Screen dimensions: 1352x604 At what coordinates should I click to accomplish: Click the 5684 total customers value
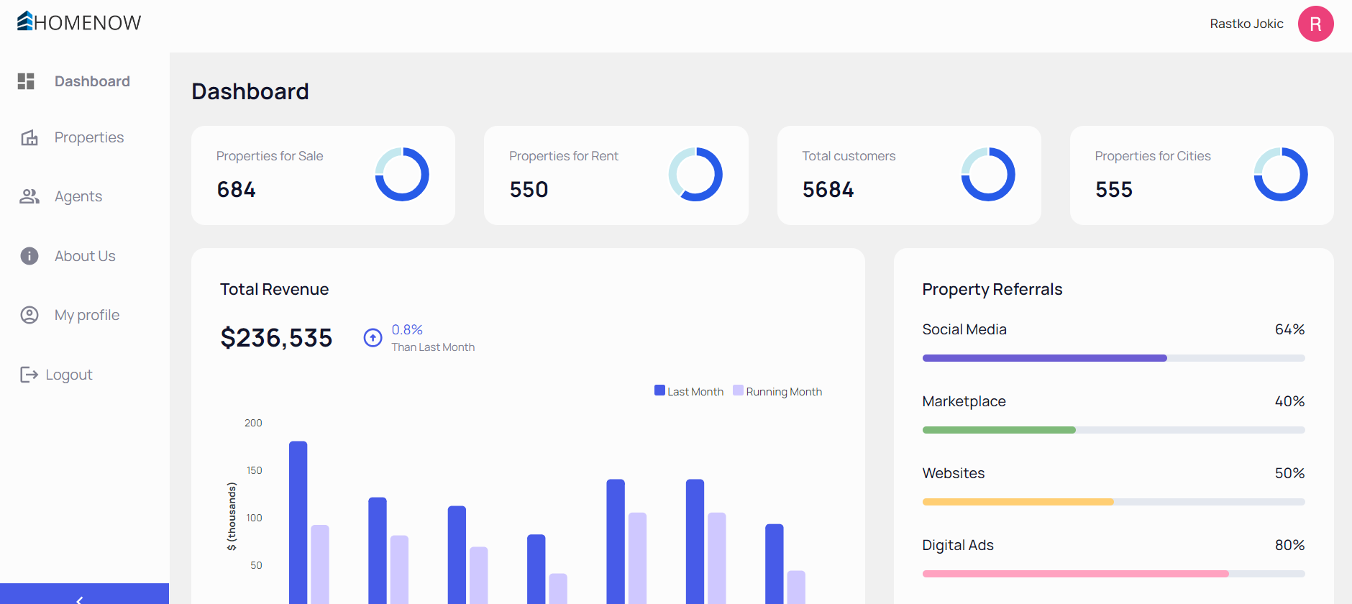(828, 190)
